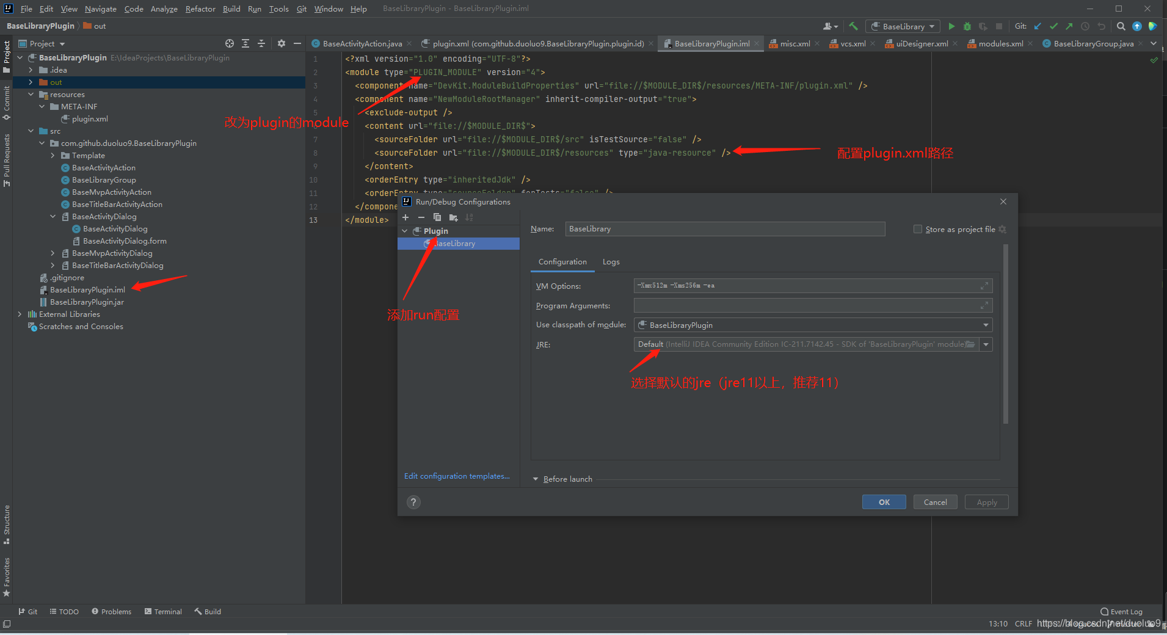This screenshot has height=635, width=1167.
Task: Collapse Plugin node in configurations tree
Action: coord(405,231)
